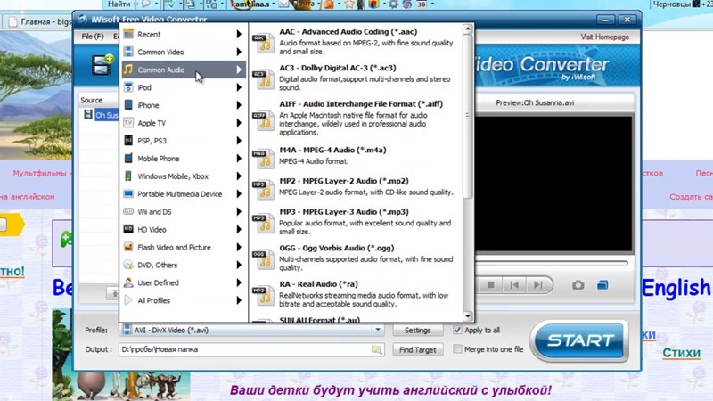Expand the HD Video submenu arrow
This screenshot has width=713, height=401.
(x=239, y=229)
